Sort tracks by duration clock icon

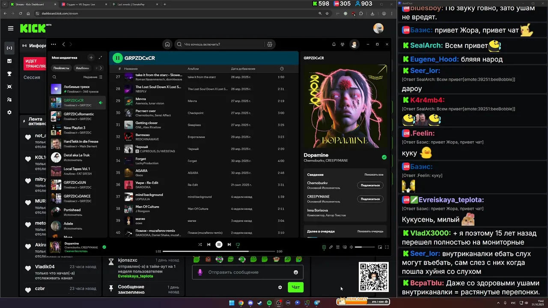[x=282, y=68]
